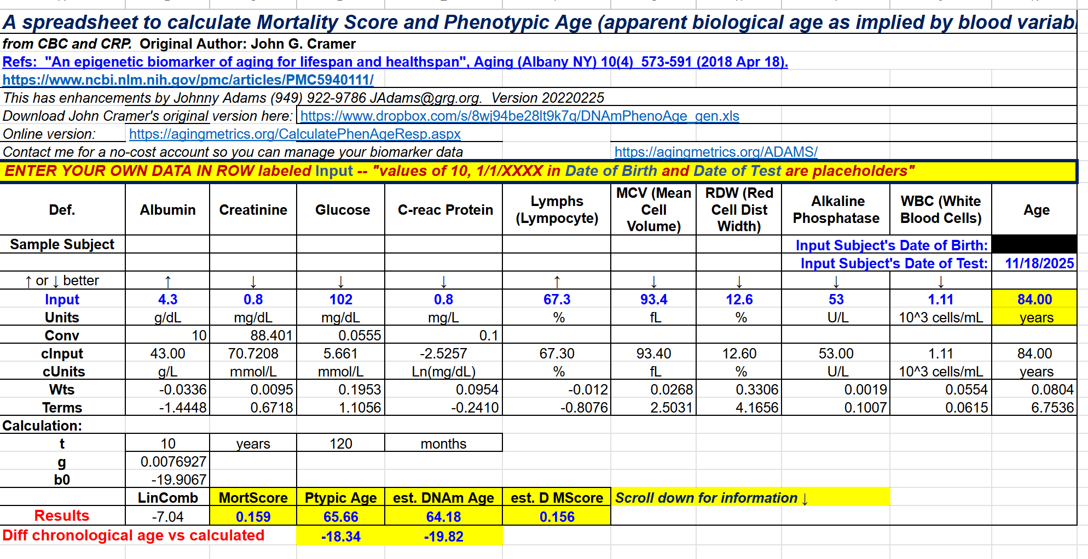Click the Dropbox DNAmPhenoAge_gen.xls download link
Viewport: 1088px width, 559px height.
coord(519,116)
